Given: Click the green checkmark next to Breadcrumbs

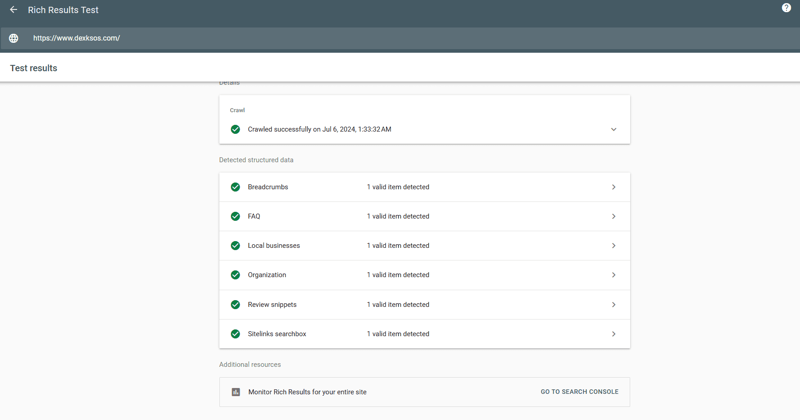Looking at the screenshot, I should click(x=235, y=187).
